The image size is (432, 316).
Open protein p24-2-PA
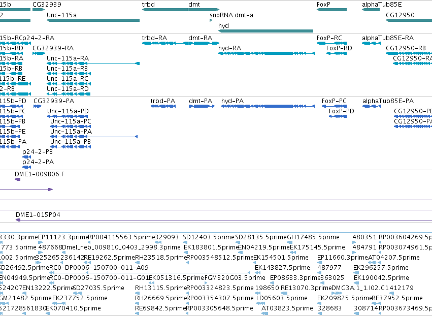coord(38,162)
